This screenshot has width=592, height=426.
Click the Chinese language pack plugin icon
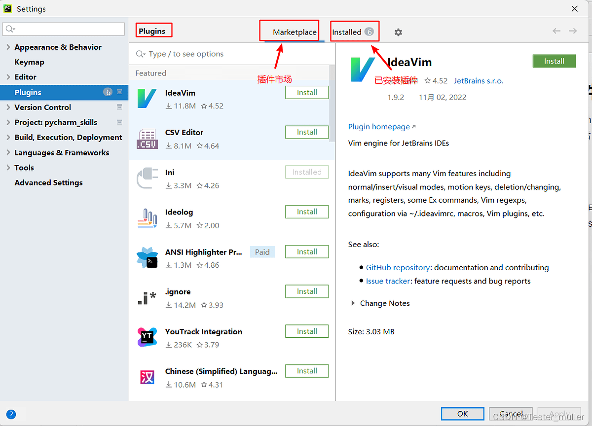[x=147, y=378]
